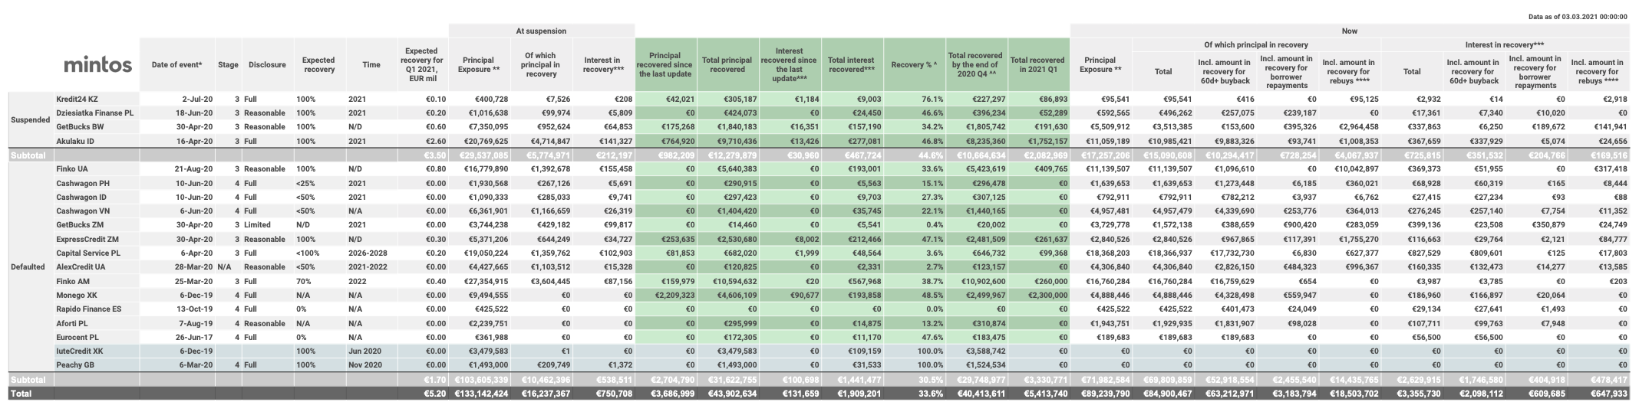This screenshot has width=1639, height=412.
Task: Click the 'Now' group header
Action: tap(1349, 31)
